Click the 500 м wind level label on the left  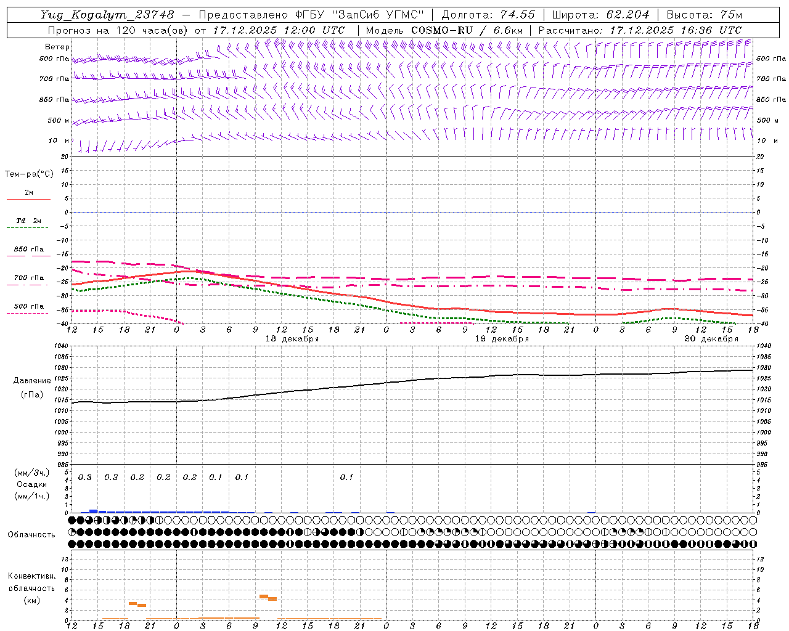click(59, 120)
